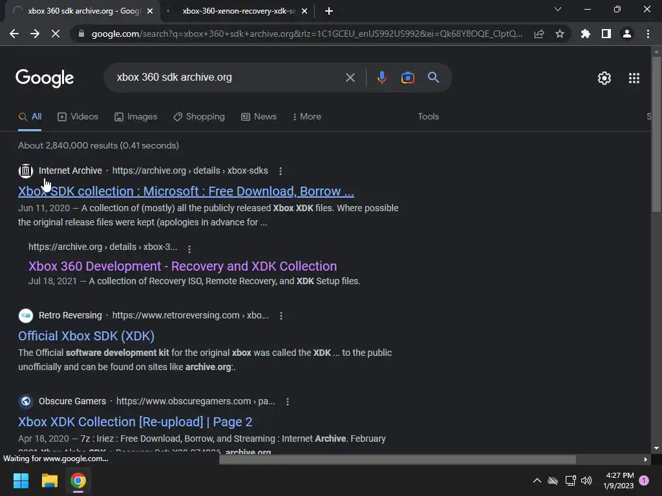Close the xbox 360 sdk archive.org tab

click(150, 12)
